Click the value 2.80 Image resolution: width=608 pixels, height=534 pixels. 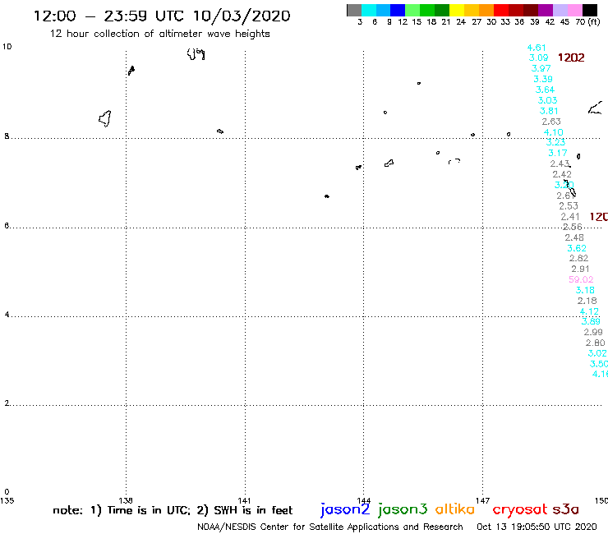[x=595, y=343]
